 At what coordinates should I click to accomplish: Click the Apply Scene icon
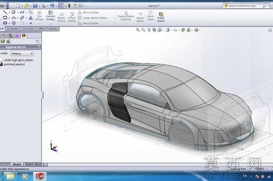point(188,30)
